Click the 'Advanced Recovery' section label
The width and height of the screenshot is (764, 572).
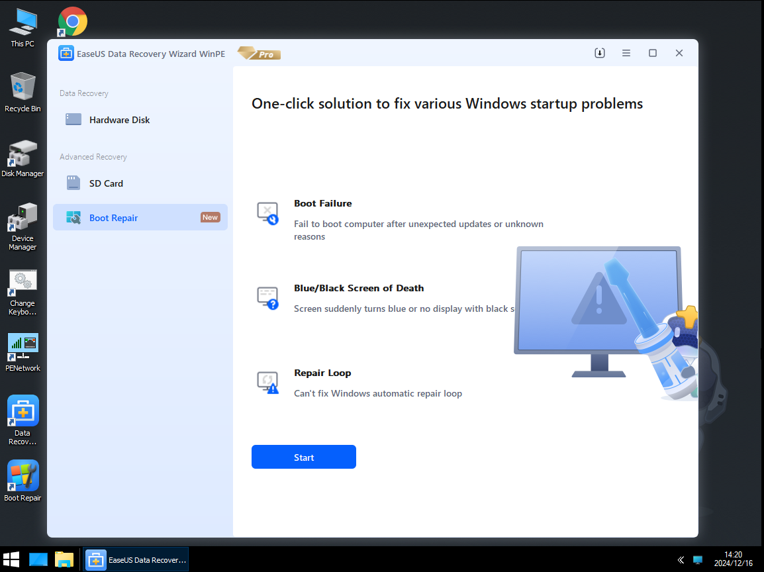[x=93, y=157]
